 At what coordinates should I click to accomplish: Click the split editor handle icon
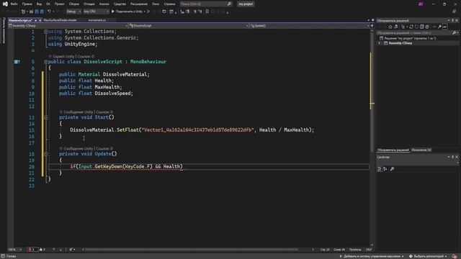[x=372, y=26]
